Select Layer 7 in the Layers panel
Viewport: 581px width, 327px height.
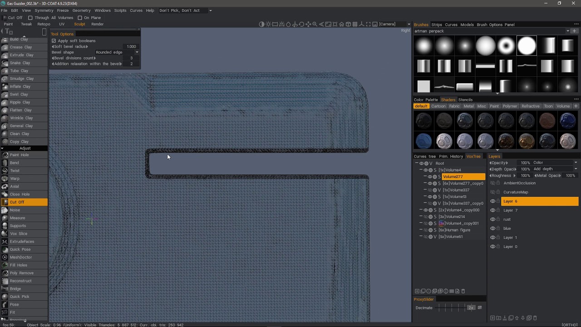(x=540, y=210)
